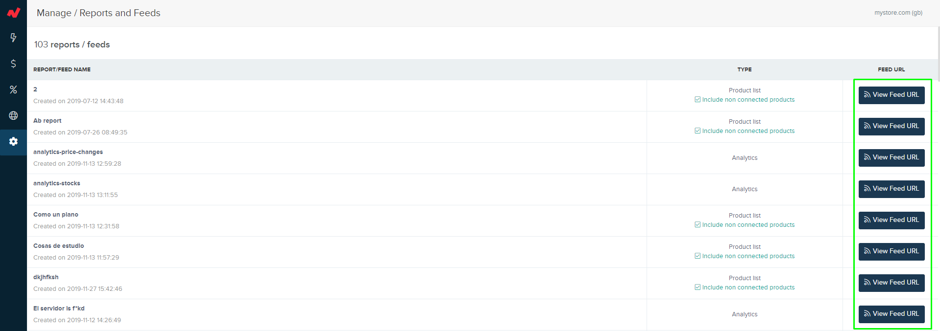This screenshot has height=331, width=940.
Task: View Feed URL for Ab report
Action: click(892, 126)
